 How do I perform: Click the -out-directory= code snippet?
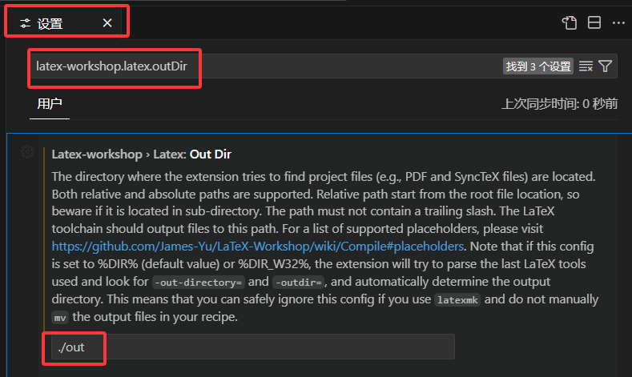click(199, 283)
